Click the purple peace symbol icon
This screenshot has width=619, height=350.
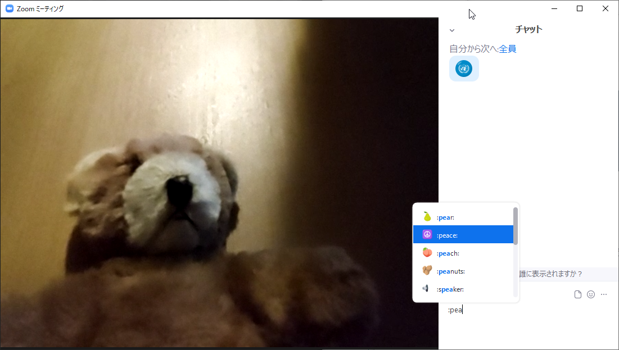(427, 234)
